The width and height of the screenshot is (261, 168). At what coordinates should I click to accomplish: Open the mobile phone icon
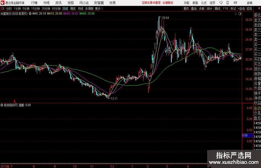click(x=228, y=3)
